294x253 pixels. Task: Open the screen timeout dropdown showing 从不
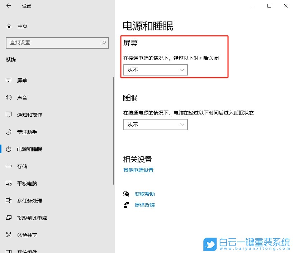155,70
